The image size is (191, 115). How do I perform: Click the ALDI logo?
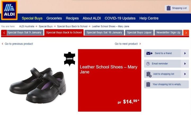[9, 10]
